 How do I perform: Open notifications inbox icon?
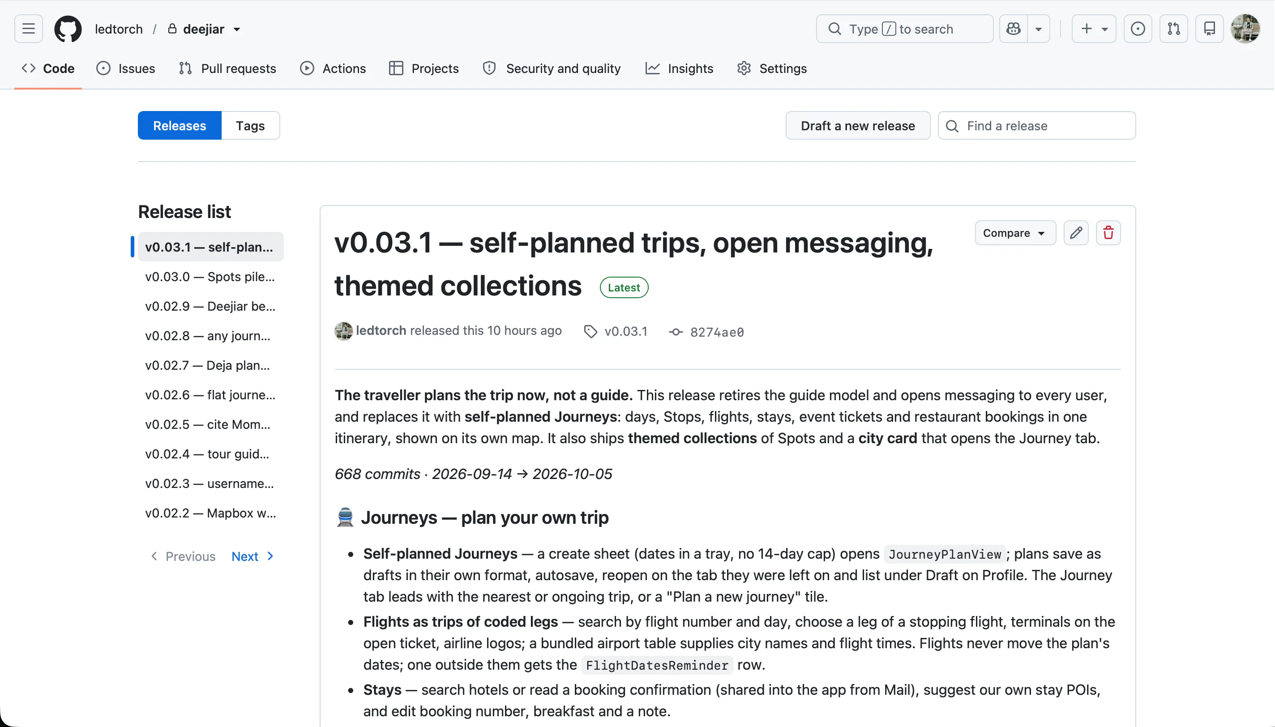tap(1210, 29)
